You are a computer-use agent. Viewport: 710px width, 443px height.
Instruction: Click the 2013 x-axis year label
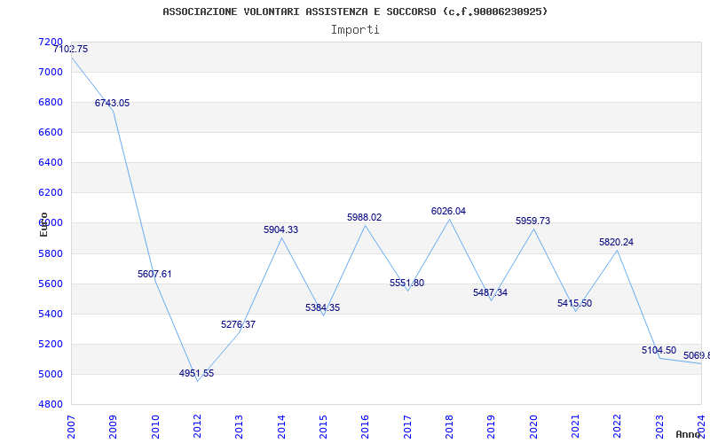pyautogui.click(x=239, y=426)
